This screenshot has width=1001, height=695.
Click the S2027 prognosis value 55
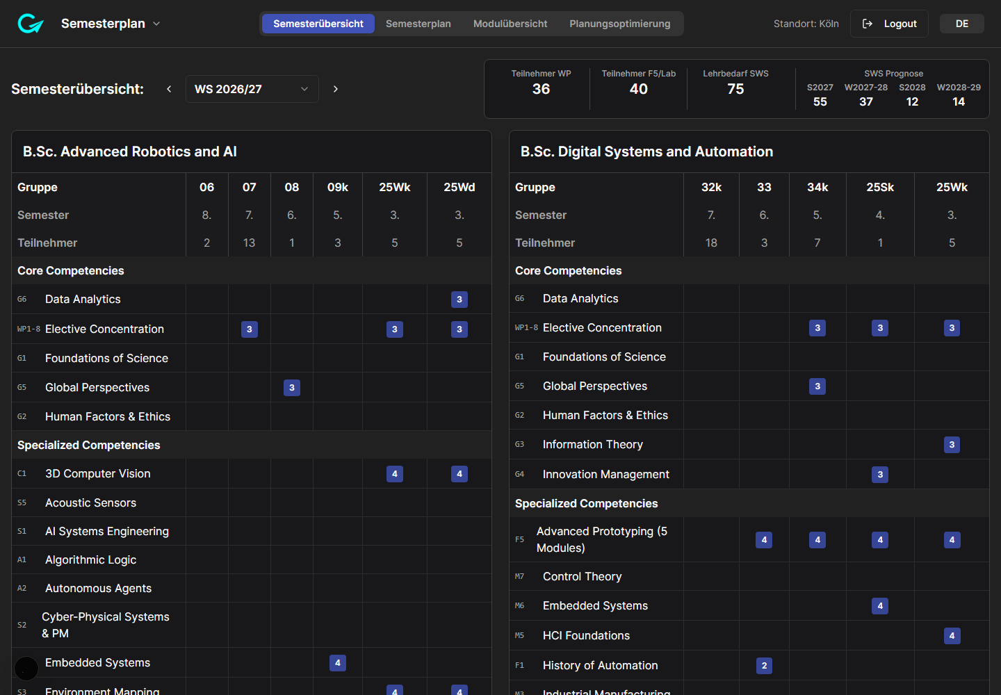point(820,101)
